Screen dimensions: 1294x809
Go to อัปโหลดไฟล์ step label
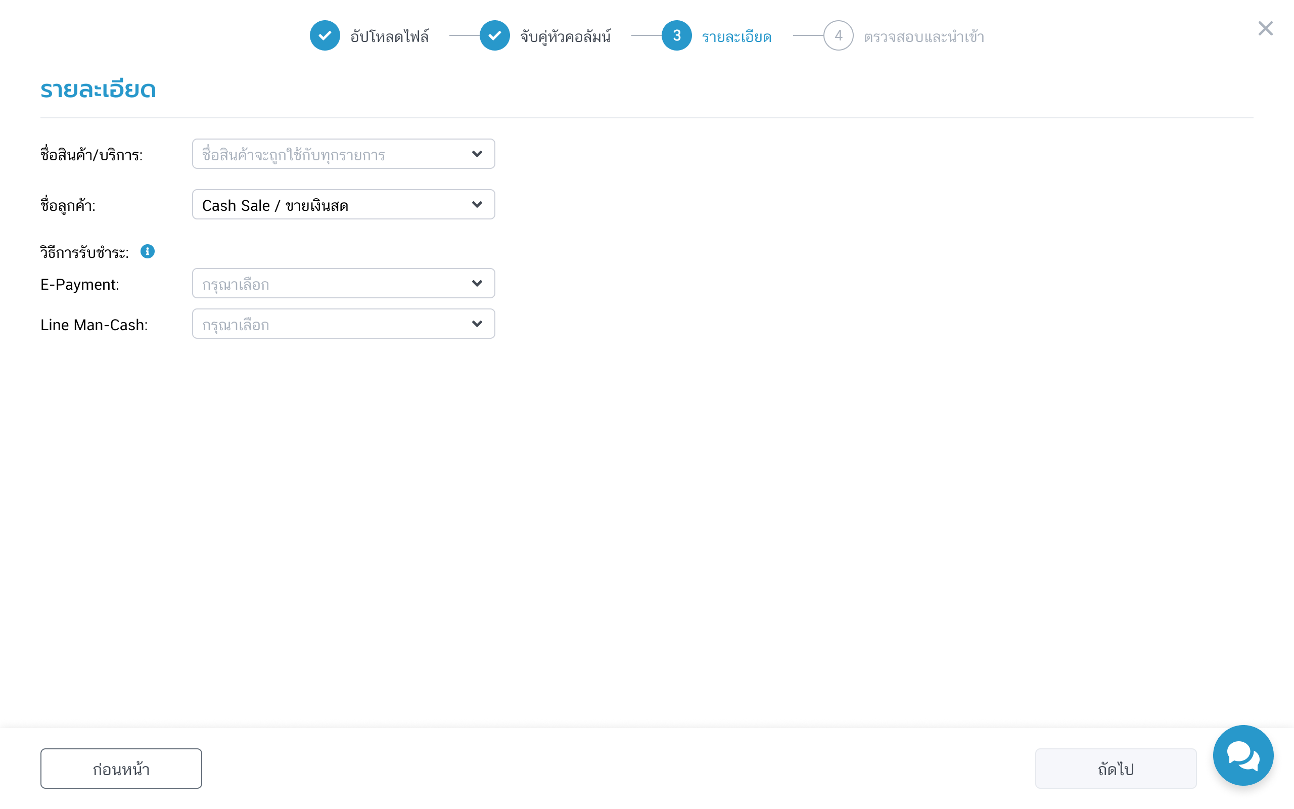389,37
